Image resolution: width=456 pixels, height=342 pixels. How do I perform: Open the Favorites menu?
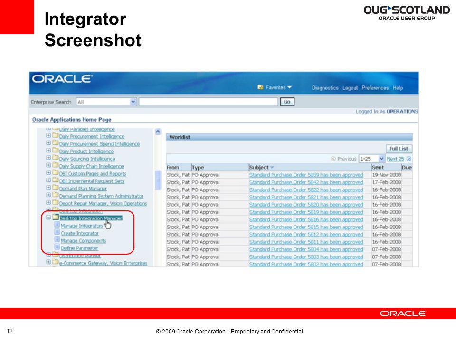[x=278, y=87]
